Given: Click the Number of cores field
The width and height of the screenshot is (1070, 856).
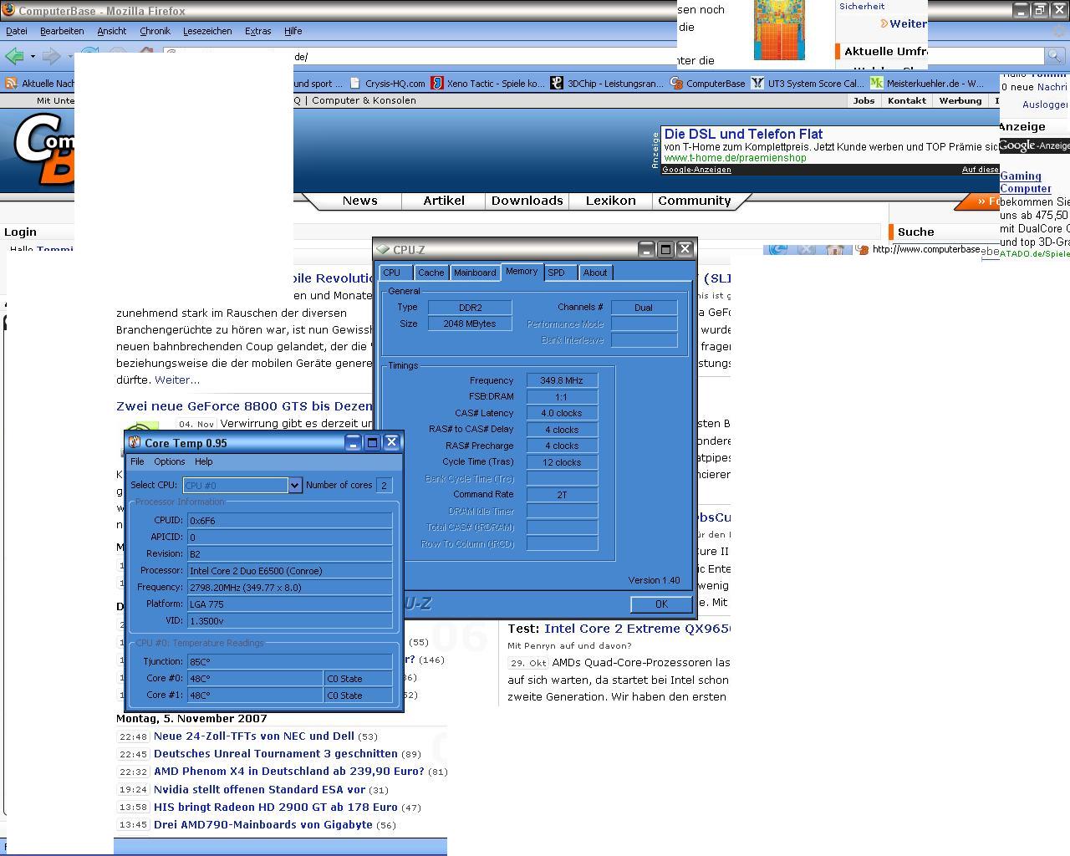Looking at the screenshot, I should (384, 485).
